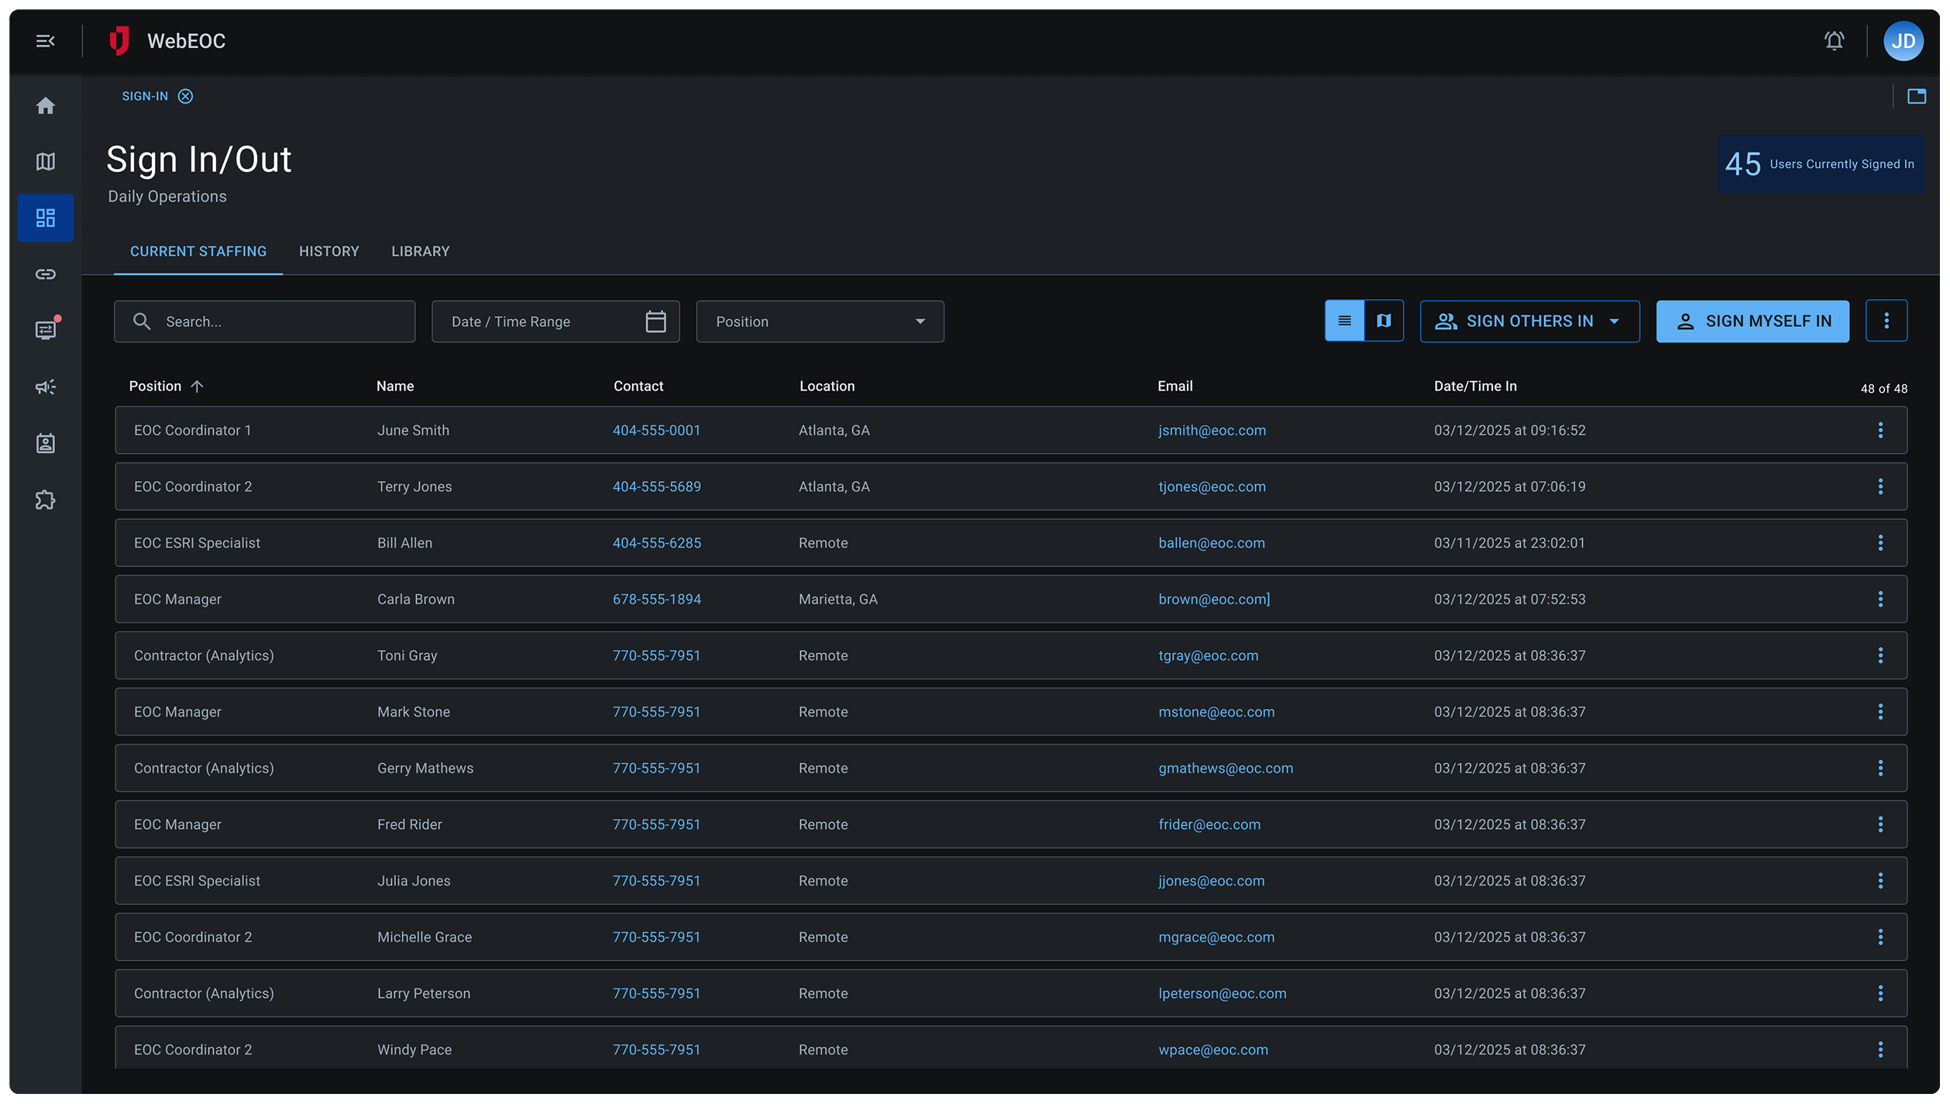Click the contact badge icon in the sidebar
1950x1104 pixels.
click(46, 443)
